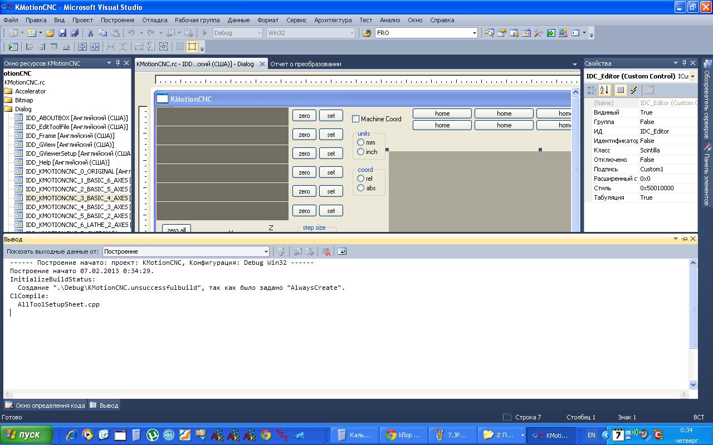The height and width of the screenshot is (445, 713).
Task: Click the zero all button
Action: tap(177, 229)
